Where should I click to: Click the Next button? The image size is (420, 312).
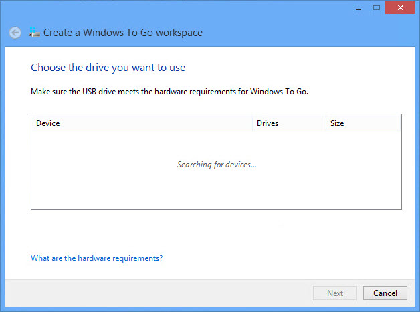tap(335, 293)
